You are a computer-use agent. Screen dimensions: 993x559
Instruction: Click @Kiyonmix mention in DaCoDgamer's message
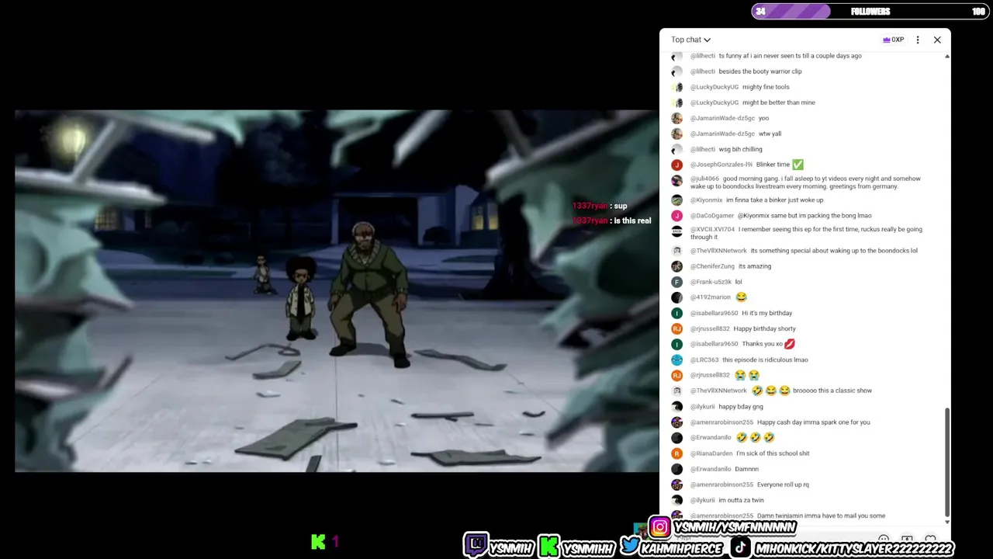pos(754,216)
